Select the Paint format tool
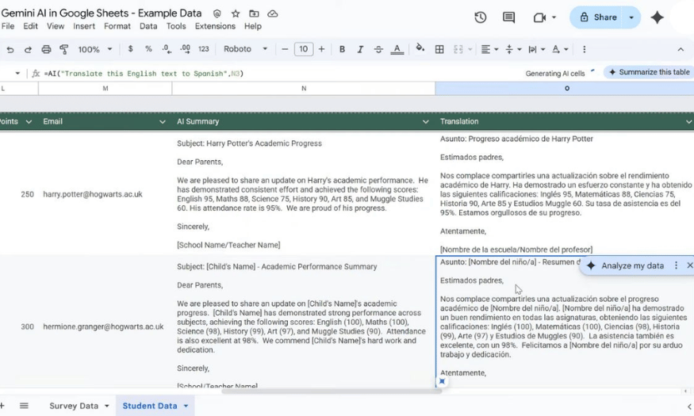 [x=63, y=49]
